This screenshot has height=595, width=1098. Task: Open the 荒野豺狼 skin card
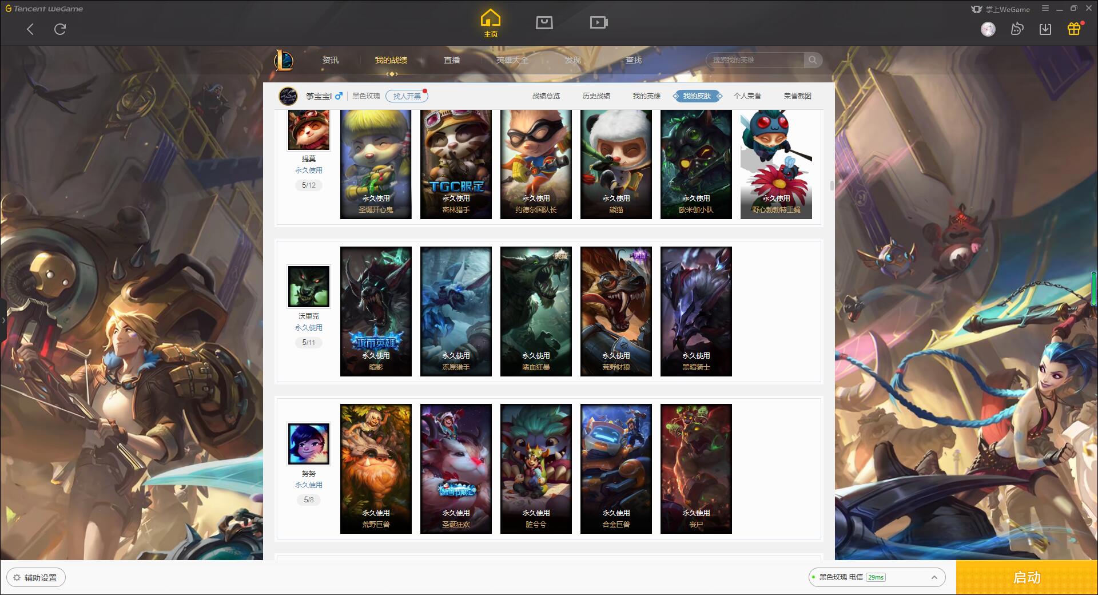click(x=616, y=311)
